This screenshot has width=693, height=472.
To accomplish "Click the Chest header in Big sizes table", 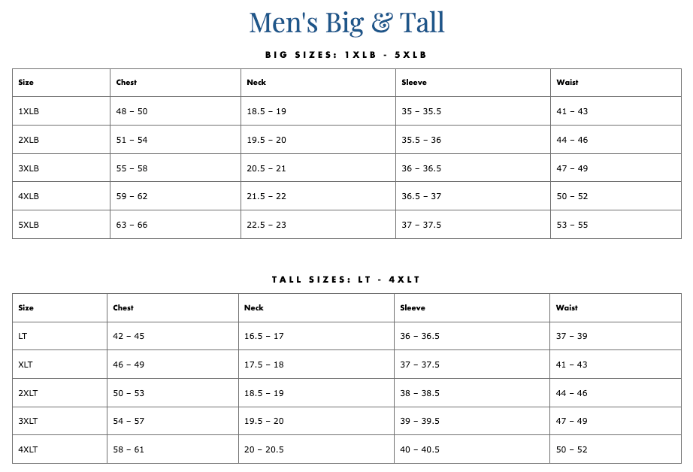I will pos(126,83).
